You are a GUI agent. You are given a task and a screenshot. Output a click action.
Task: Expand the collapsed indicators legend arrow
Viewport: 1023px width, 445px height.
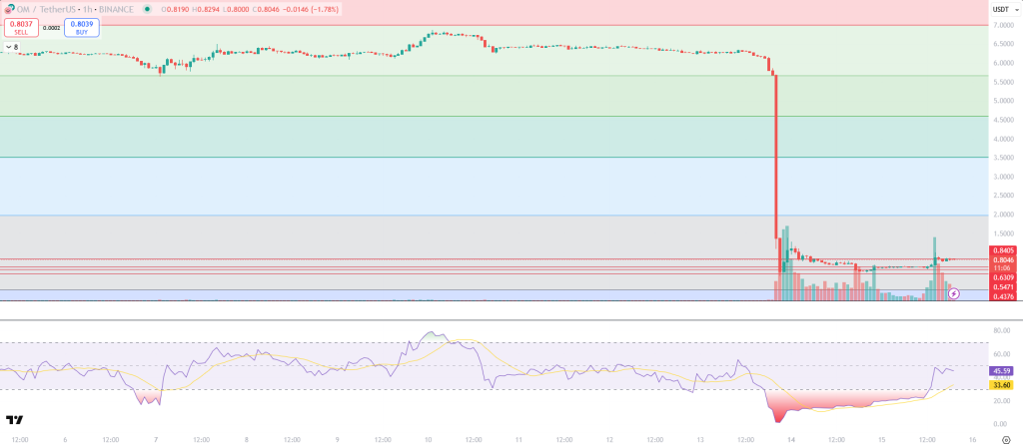tap(7, 47)
